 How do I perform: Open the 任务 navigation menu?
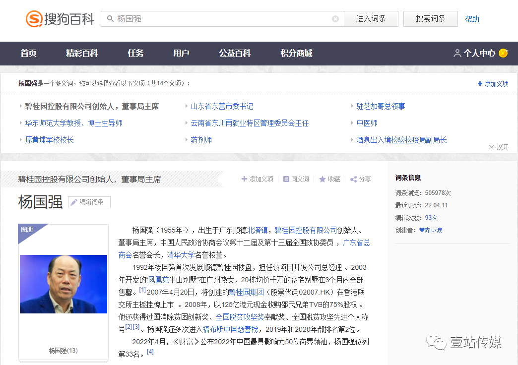(x=135, y=53)
